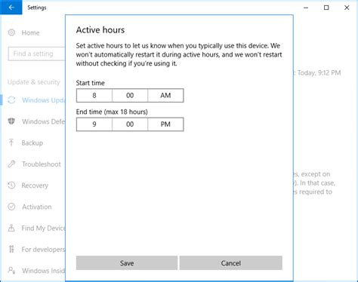
Task: Click the For developers tools icon
Action: click(11, 249)
